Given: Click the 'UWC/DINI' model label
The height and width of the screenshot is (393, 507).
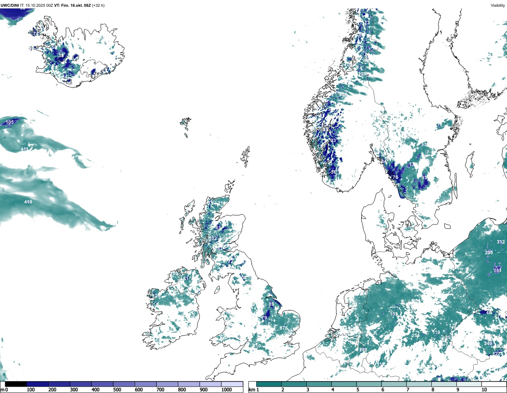Looking at the screenshot, I should click(x=10, y=5).
